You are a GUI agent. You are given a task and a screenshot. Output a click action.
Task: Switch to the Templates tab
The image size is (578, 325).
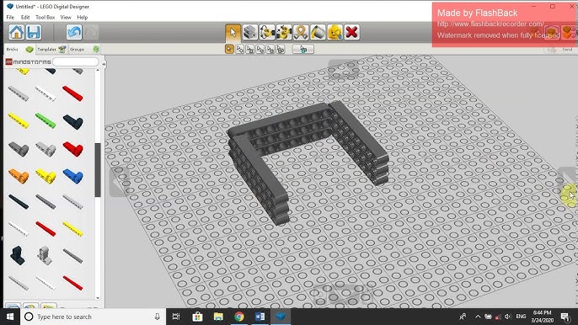point(51,49)
